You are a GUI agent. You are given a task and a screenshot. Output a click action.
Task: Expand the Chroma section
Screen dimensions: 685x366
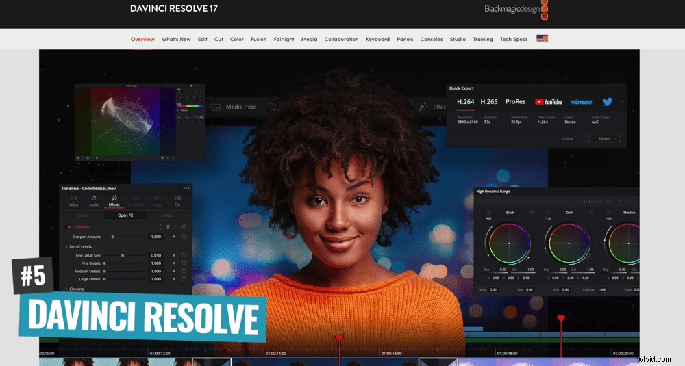[x=66, y=289]
